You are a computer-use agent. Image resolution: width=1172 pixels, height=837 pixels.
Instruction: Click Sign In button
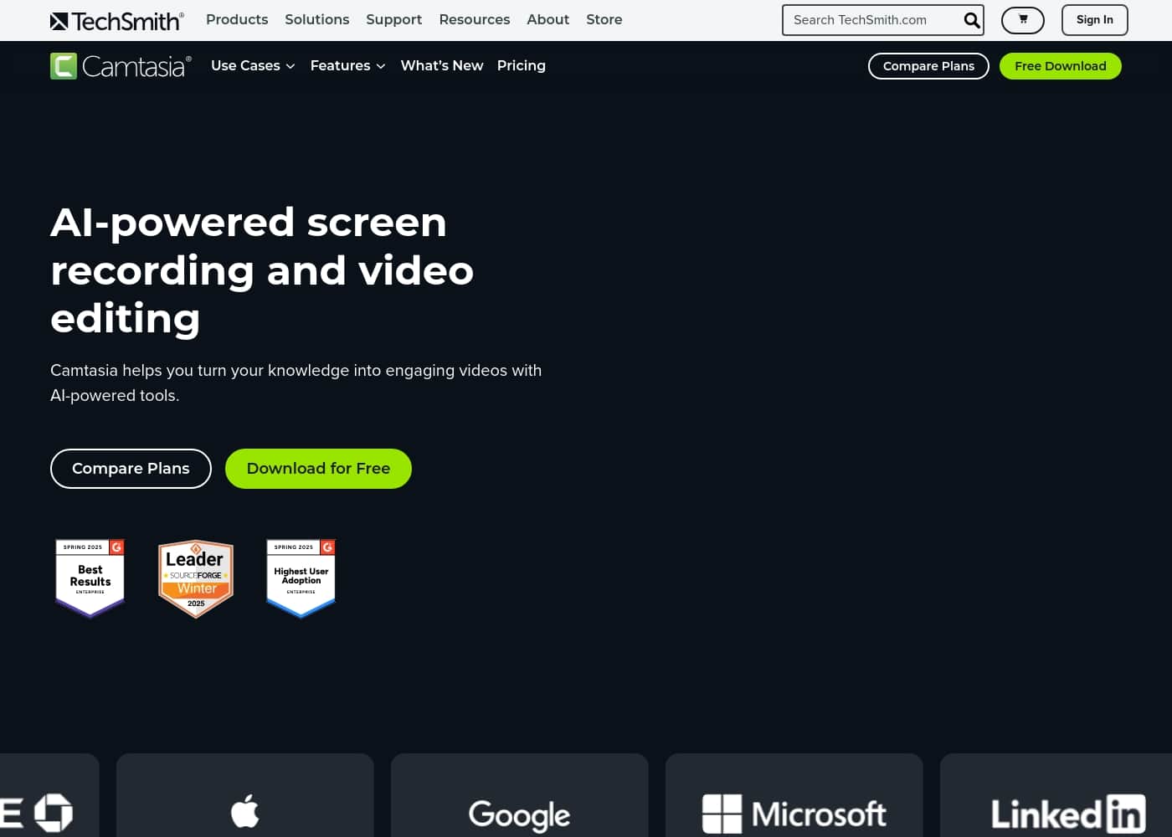pyautogui.click(x=1095, y=20)
